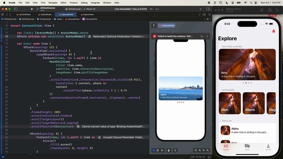Zoom the canvas to 100 percent
This screenshot has height=159, width=283.
click(199, 150)
